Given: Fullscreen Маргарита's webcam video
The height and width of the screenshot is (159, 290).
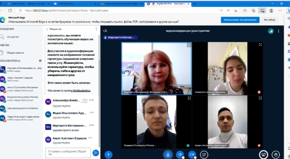Looking at the screenshot, I should point(188,45).
